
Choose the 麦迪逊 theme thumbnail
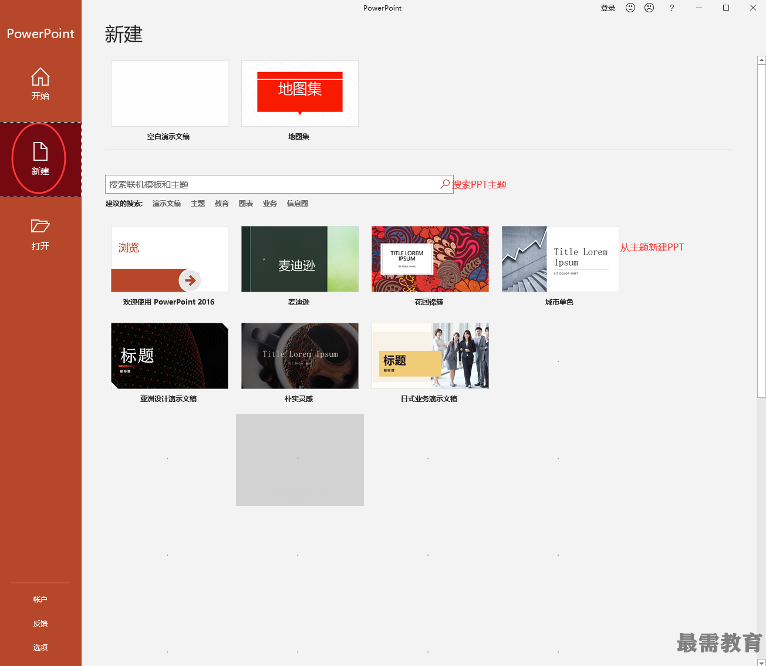tap(300, 259)
